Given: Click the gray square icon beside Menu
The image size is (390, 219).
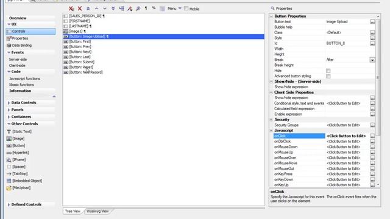Looking at the screenshot, I should pyautogui.click(x=162, y=9).
